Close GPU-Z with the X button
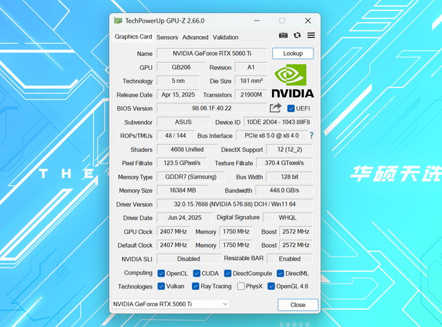Screen dimensions: 442x327 (x=308, y=21)
